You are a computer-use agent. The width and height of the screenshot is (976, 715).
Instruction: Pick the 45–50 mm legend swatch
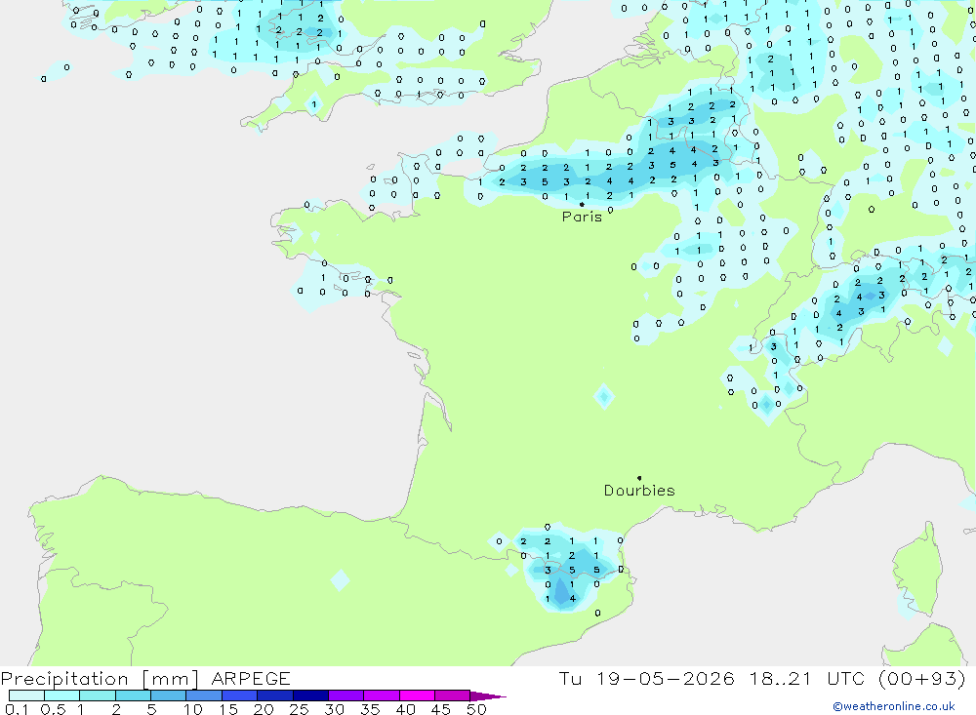point(453,695)
